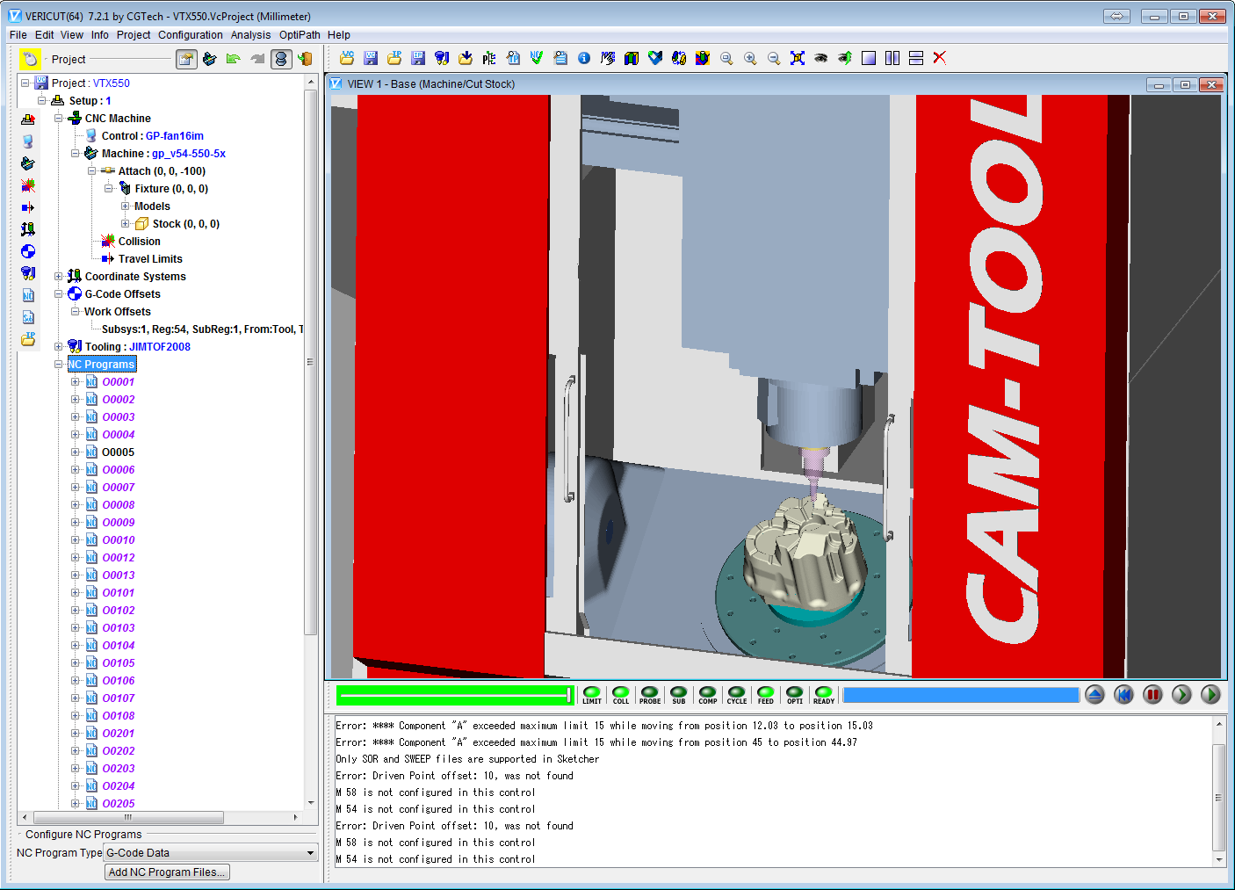Toggle the OPTI status light
Image resolution: width=1235 pixels, height=890 pixels.
click(795, 695)
